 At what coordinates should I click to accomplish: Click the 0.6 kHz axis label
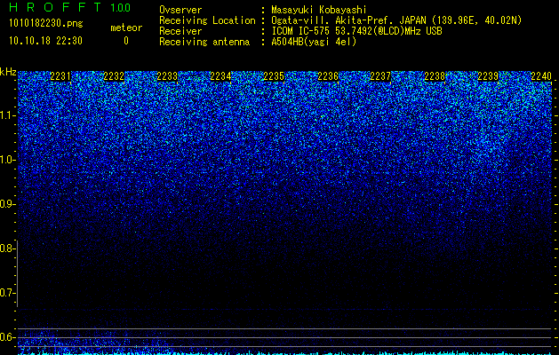[7, 337]
